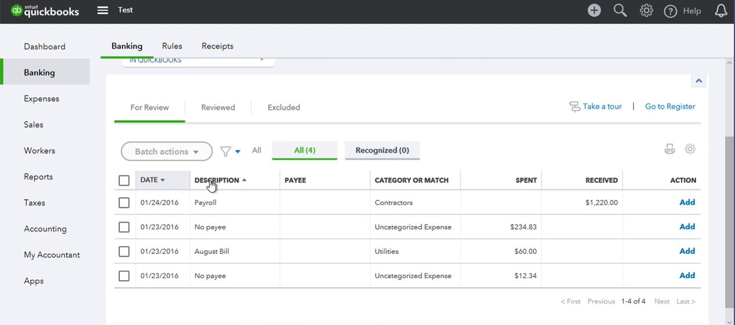Click the plus Create icon in header
The image size is (735, 325).
point(594,10)
